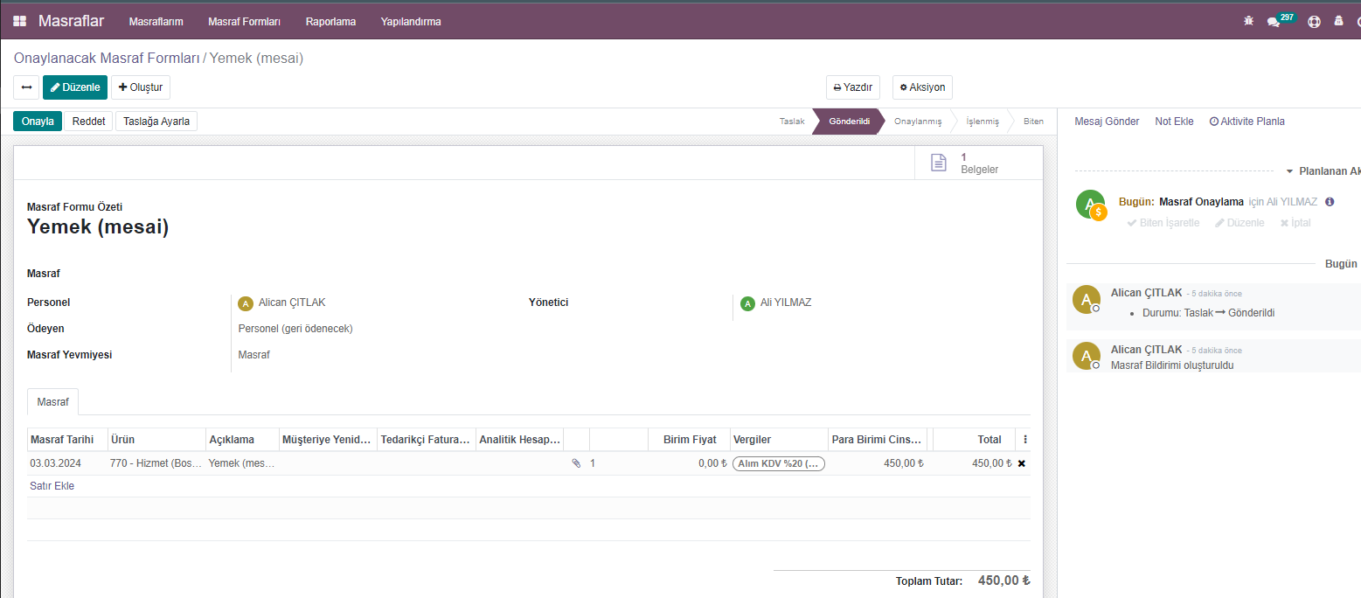Image resolution: width=1361 pixels, height=598 pixels.
Task: Select the Onaylanmış status stage
Action: (x=917, y=122)
